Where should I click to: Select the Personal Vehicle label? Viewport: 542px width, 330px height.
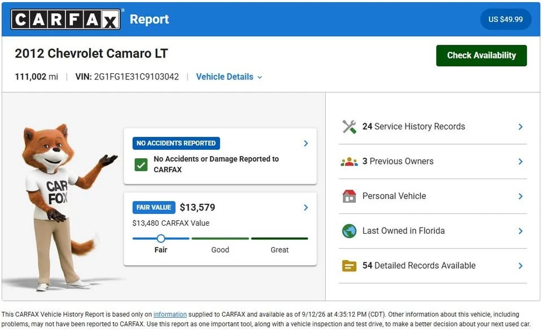pos(394,196)
